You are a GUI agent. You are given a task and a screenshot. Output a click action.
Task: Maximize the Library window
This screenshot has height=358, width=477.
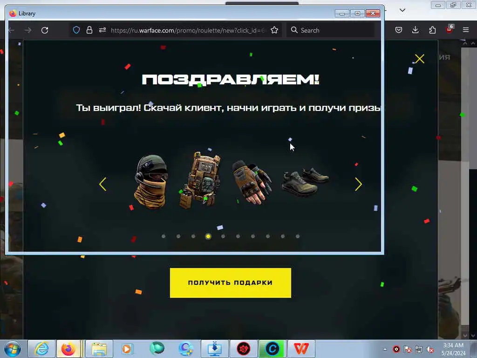click(357, 14)
